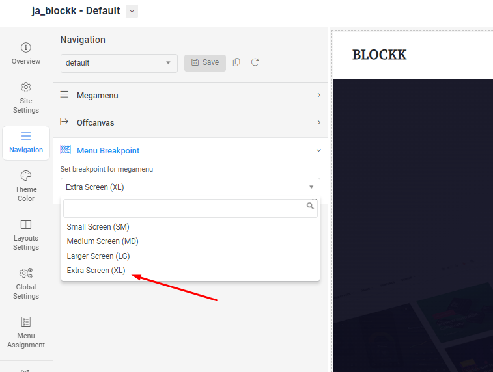Image resolution: width=493 pixels, height=372 pixels.
Task: Choose Small Screen (SM) option
Action: pos(191,227)
